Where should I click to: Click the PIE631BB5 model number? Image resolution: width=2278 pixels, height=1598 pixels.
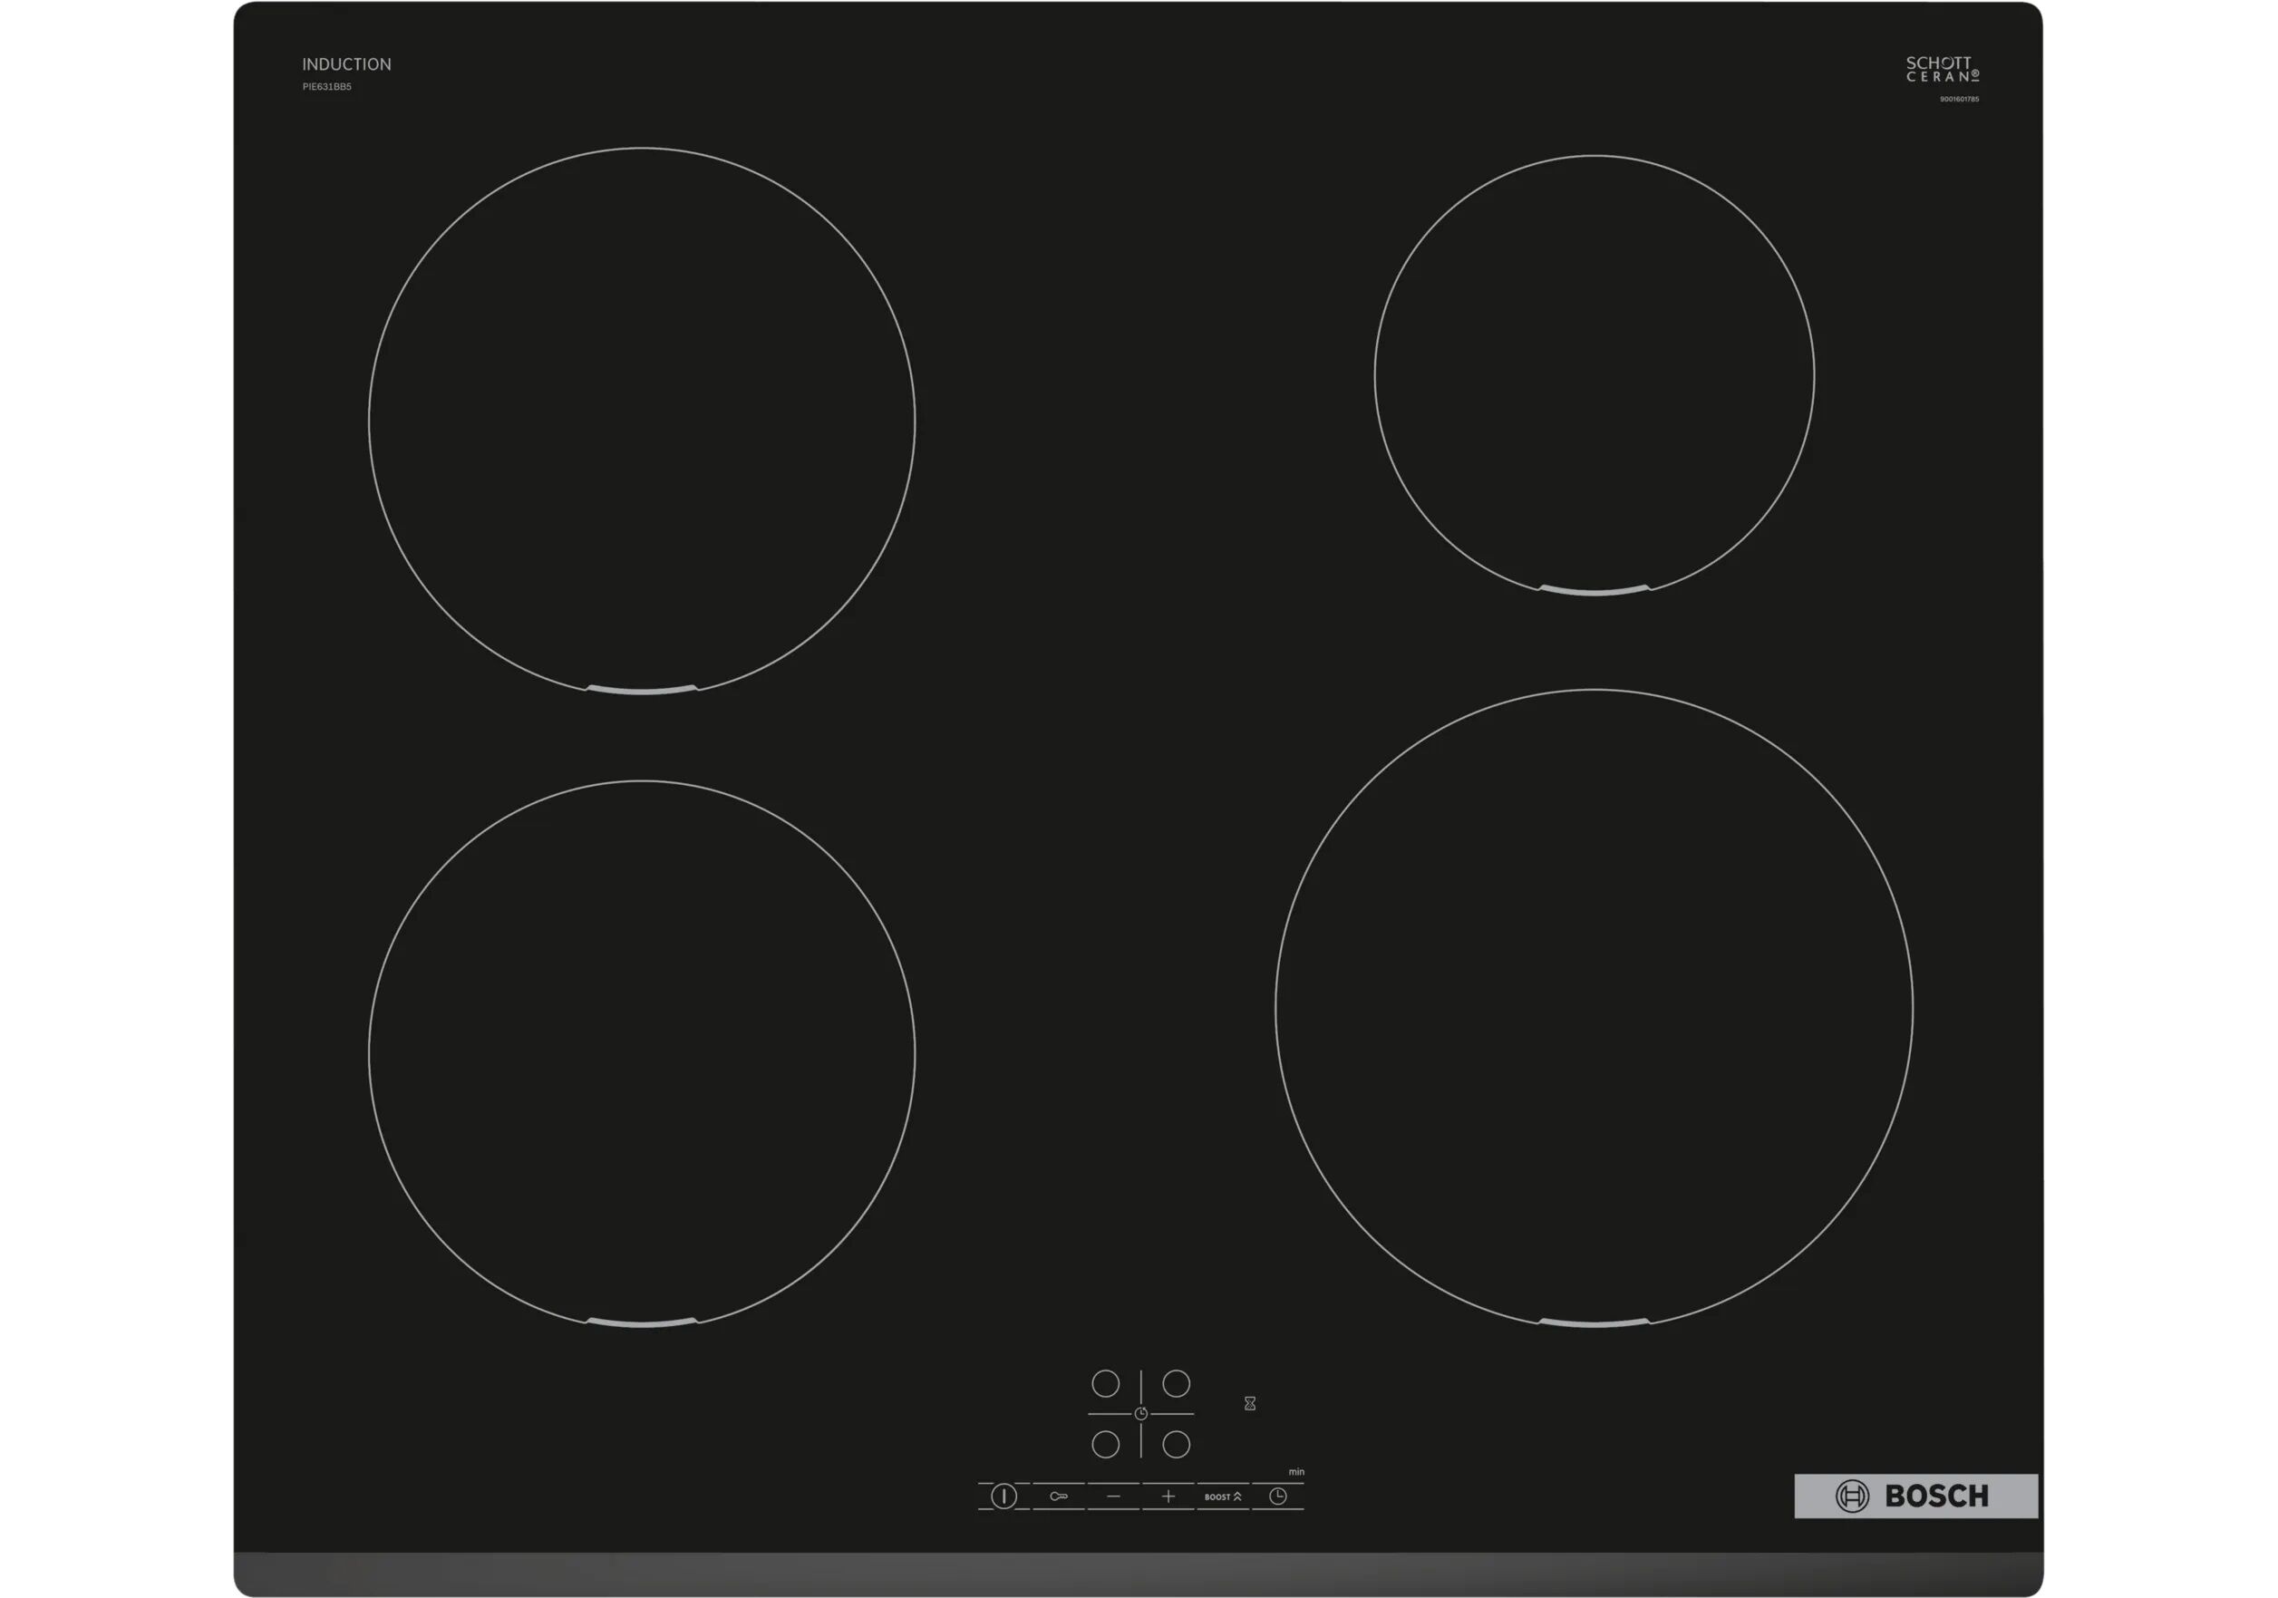click(326, 87)
